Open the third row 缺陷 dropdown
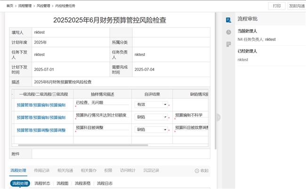This screenshot has width=306, height=189. [x=151, y=130]
